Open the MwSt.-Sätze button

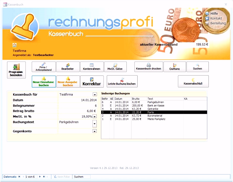click(115, 67)
